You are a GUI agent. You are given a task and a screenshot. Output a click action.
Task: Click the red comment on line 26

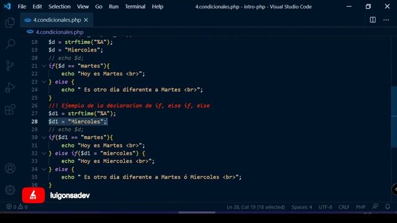pos(129,106)
